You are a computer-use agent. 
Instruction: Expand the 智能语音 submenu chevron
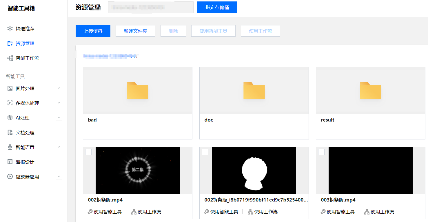pos(59,147)
